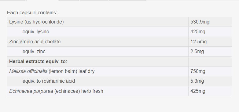Select 425mg value beside equiv. lysine
The image size is (239, 112).
coord(210,32)
